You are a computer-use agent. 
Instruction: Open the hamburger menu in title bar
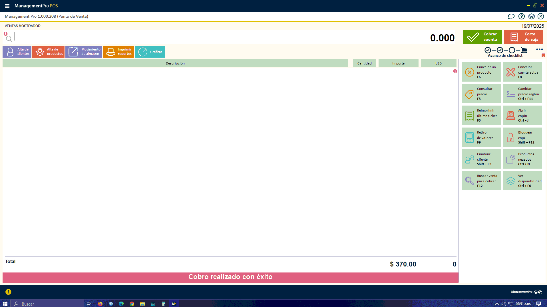point(7,6)
